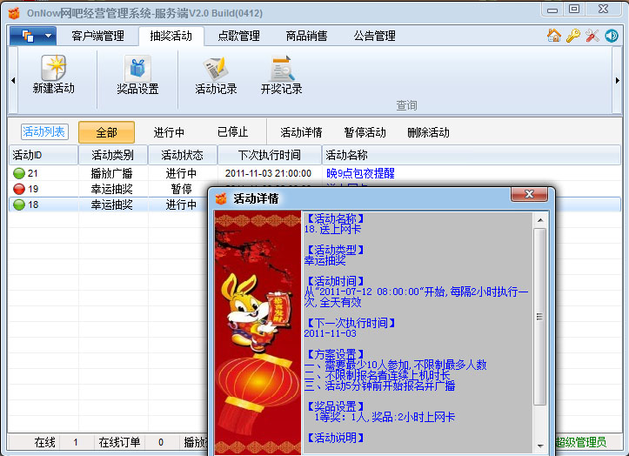
Task: Select activity row with ID 19
Action: (43, 189)
